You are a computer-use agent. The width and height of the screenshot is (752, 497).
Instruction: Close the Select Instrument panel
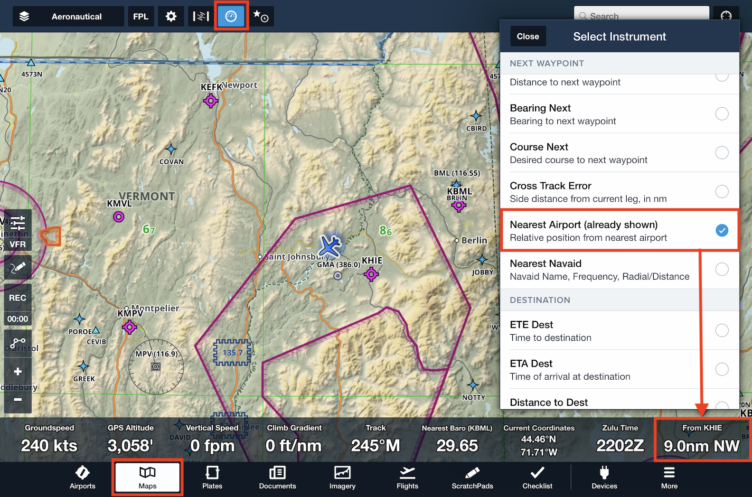coord(528,36)
